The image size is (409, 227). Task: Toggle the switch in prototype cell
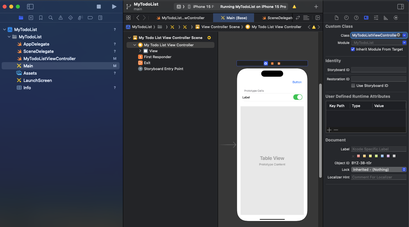click(x=298, y=97)
